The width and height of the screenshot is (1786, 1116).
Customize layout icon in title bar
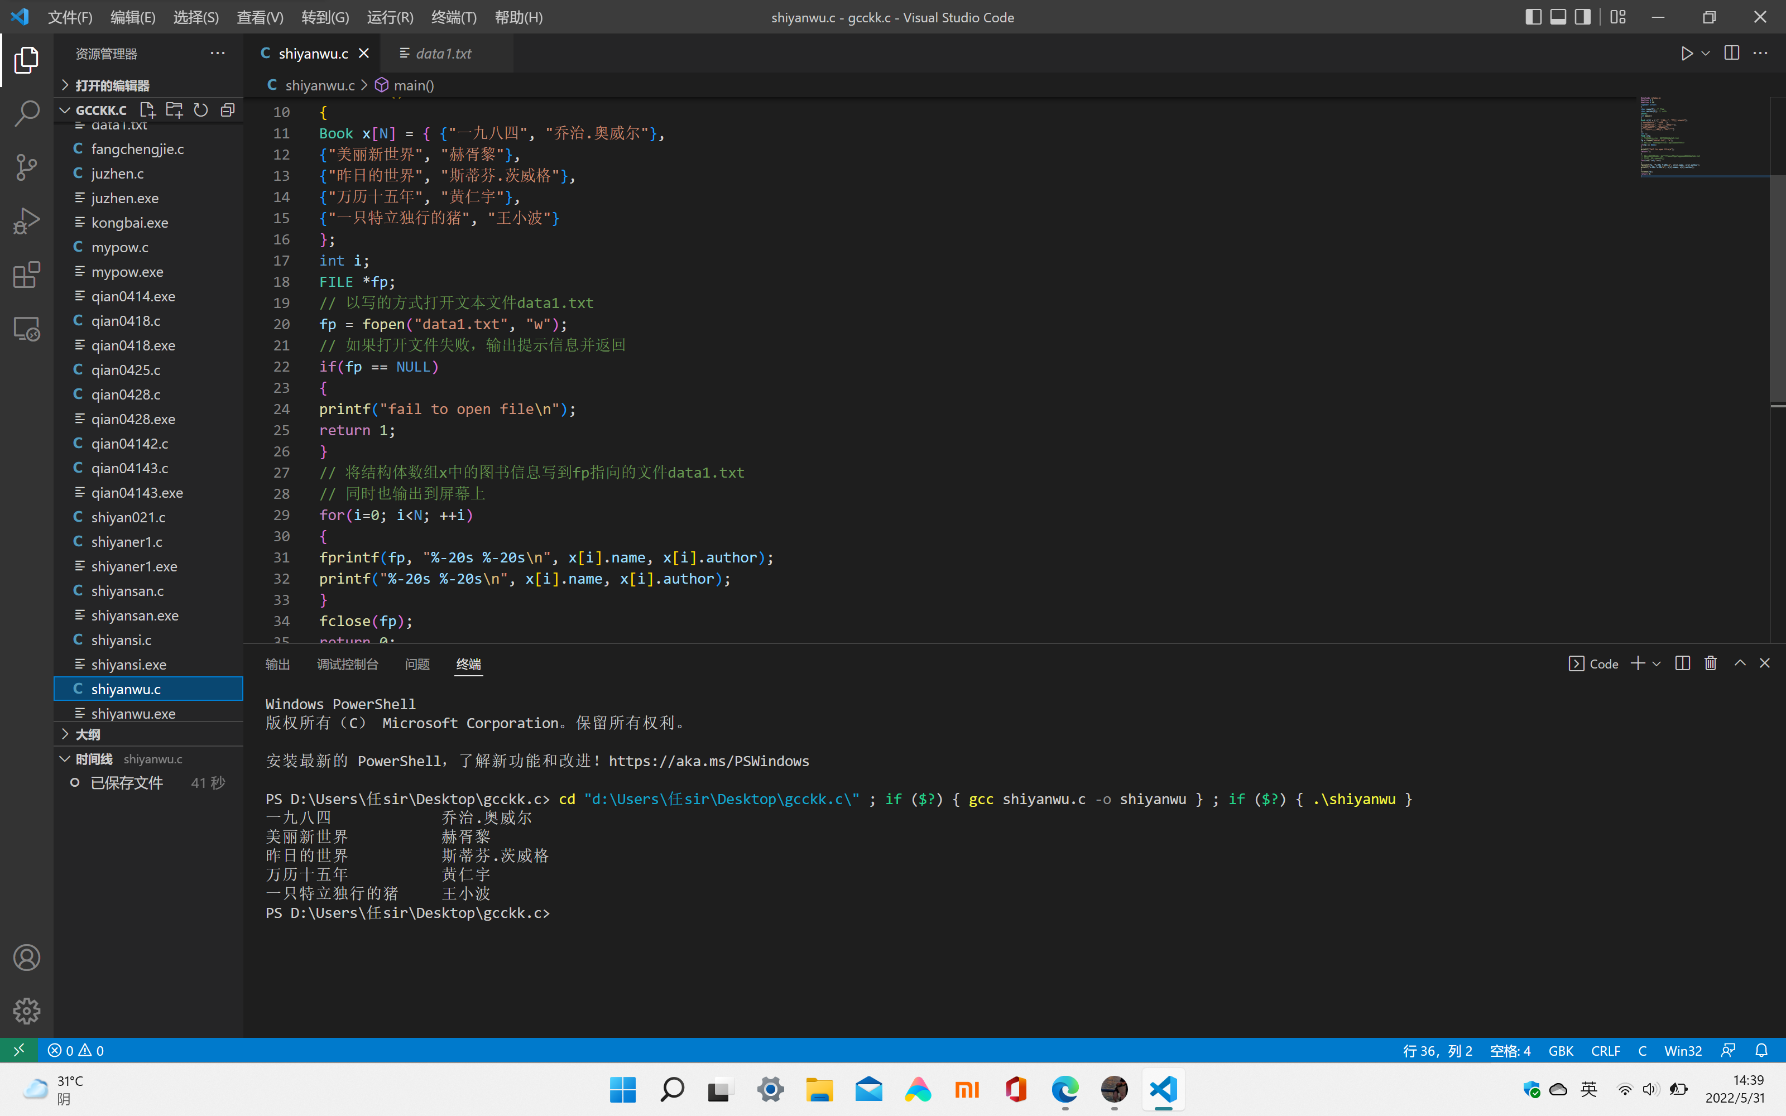click(x=1618, y=17)
